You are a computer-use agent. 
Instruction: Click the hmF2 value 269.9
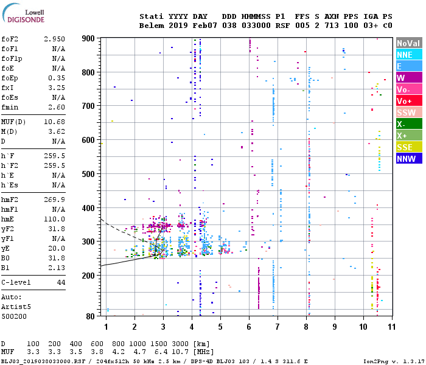click(x=55, y=200)
